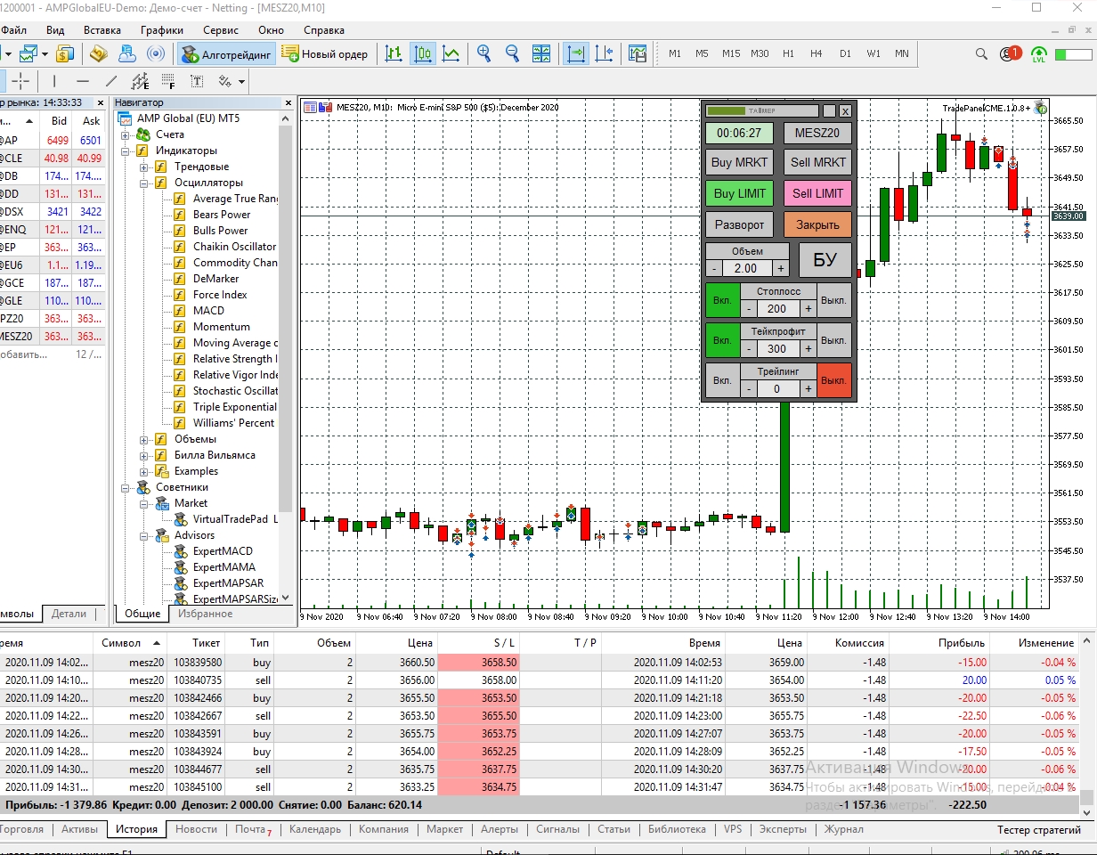Select the trendline drawing tool
The image size is (1097, 855).
click(111, 81)
